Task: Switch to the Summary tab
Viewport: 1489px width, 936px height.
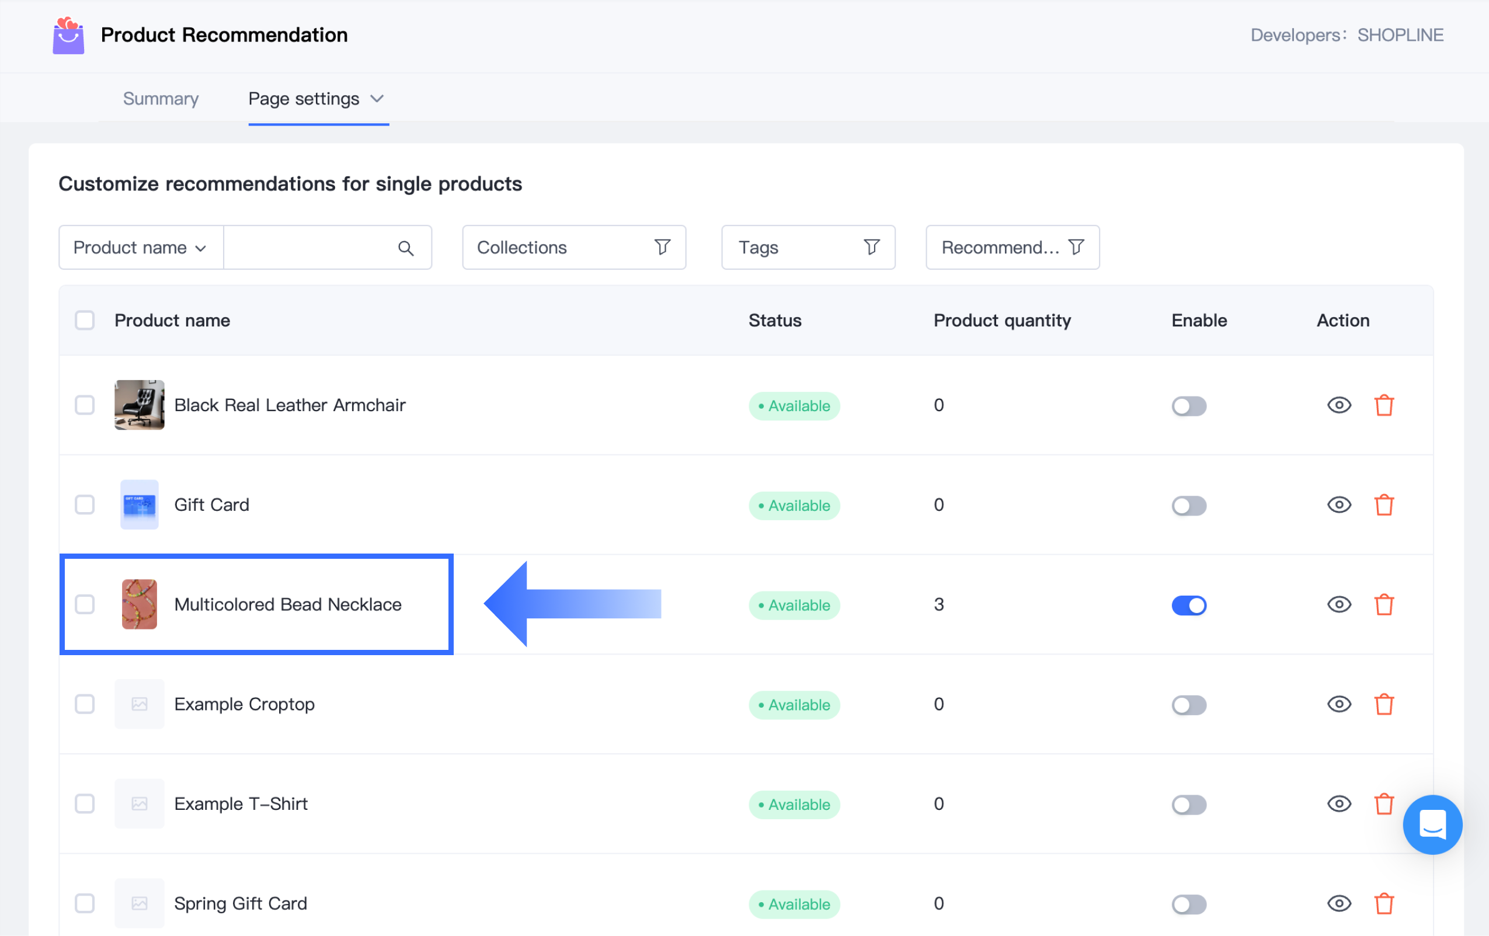Action: tap(161, 99)
